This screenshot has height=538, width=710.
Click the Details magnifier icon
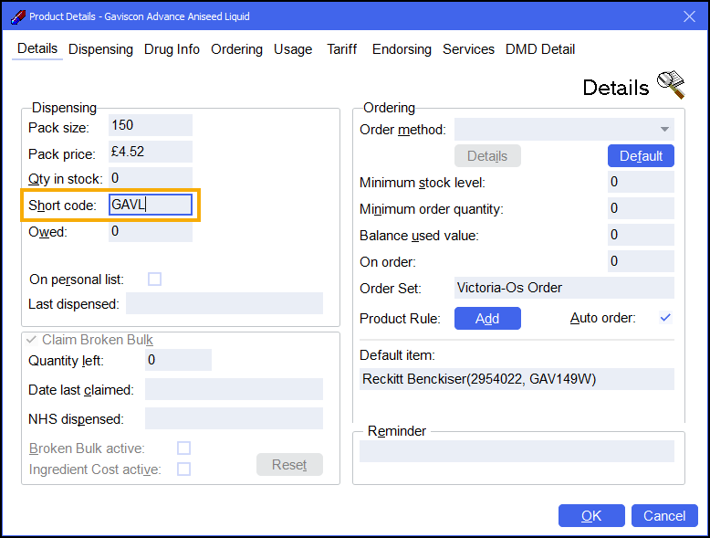click(671, 84)
